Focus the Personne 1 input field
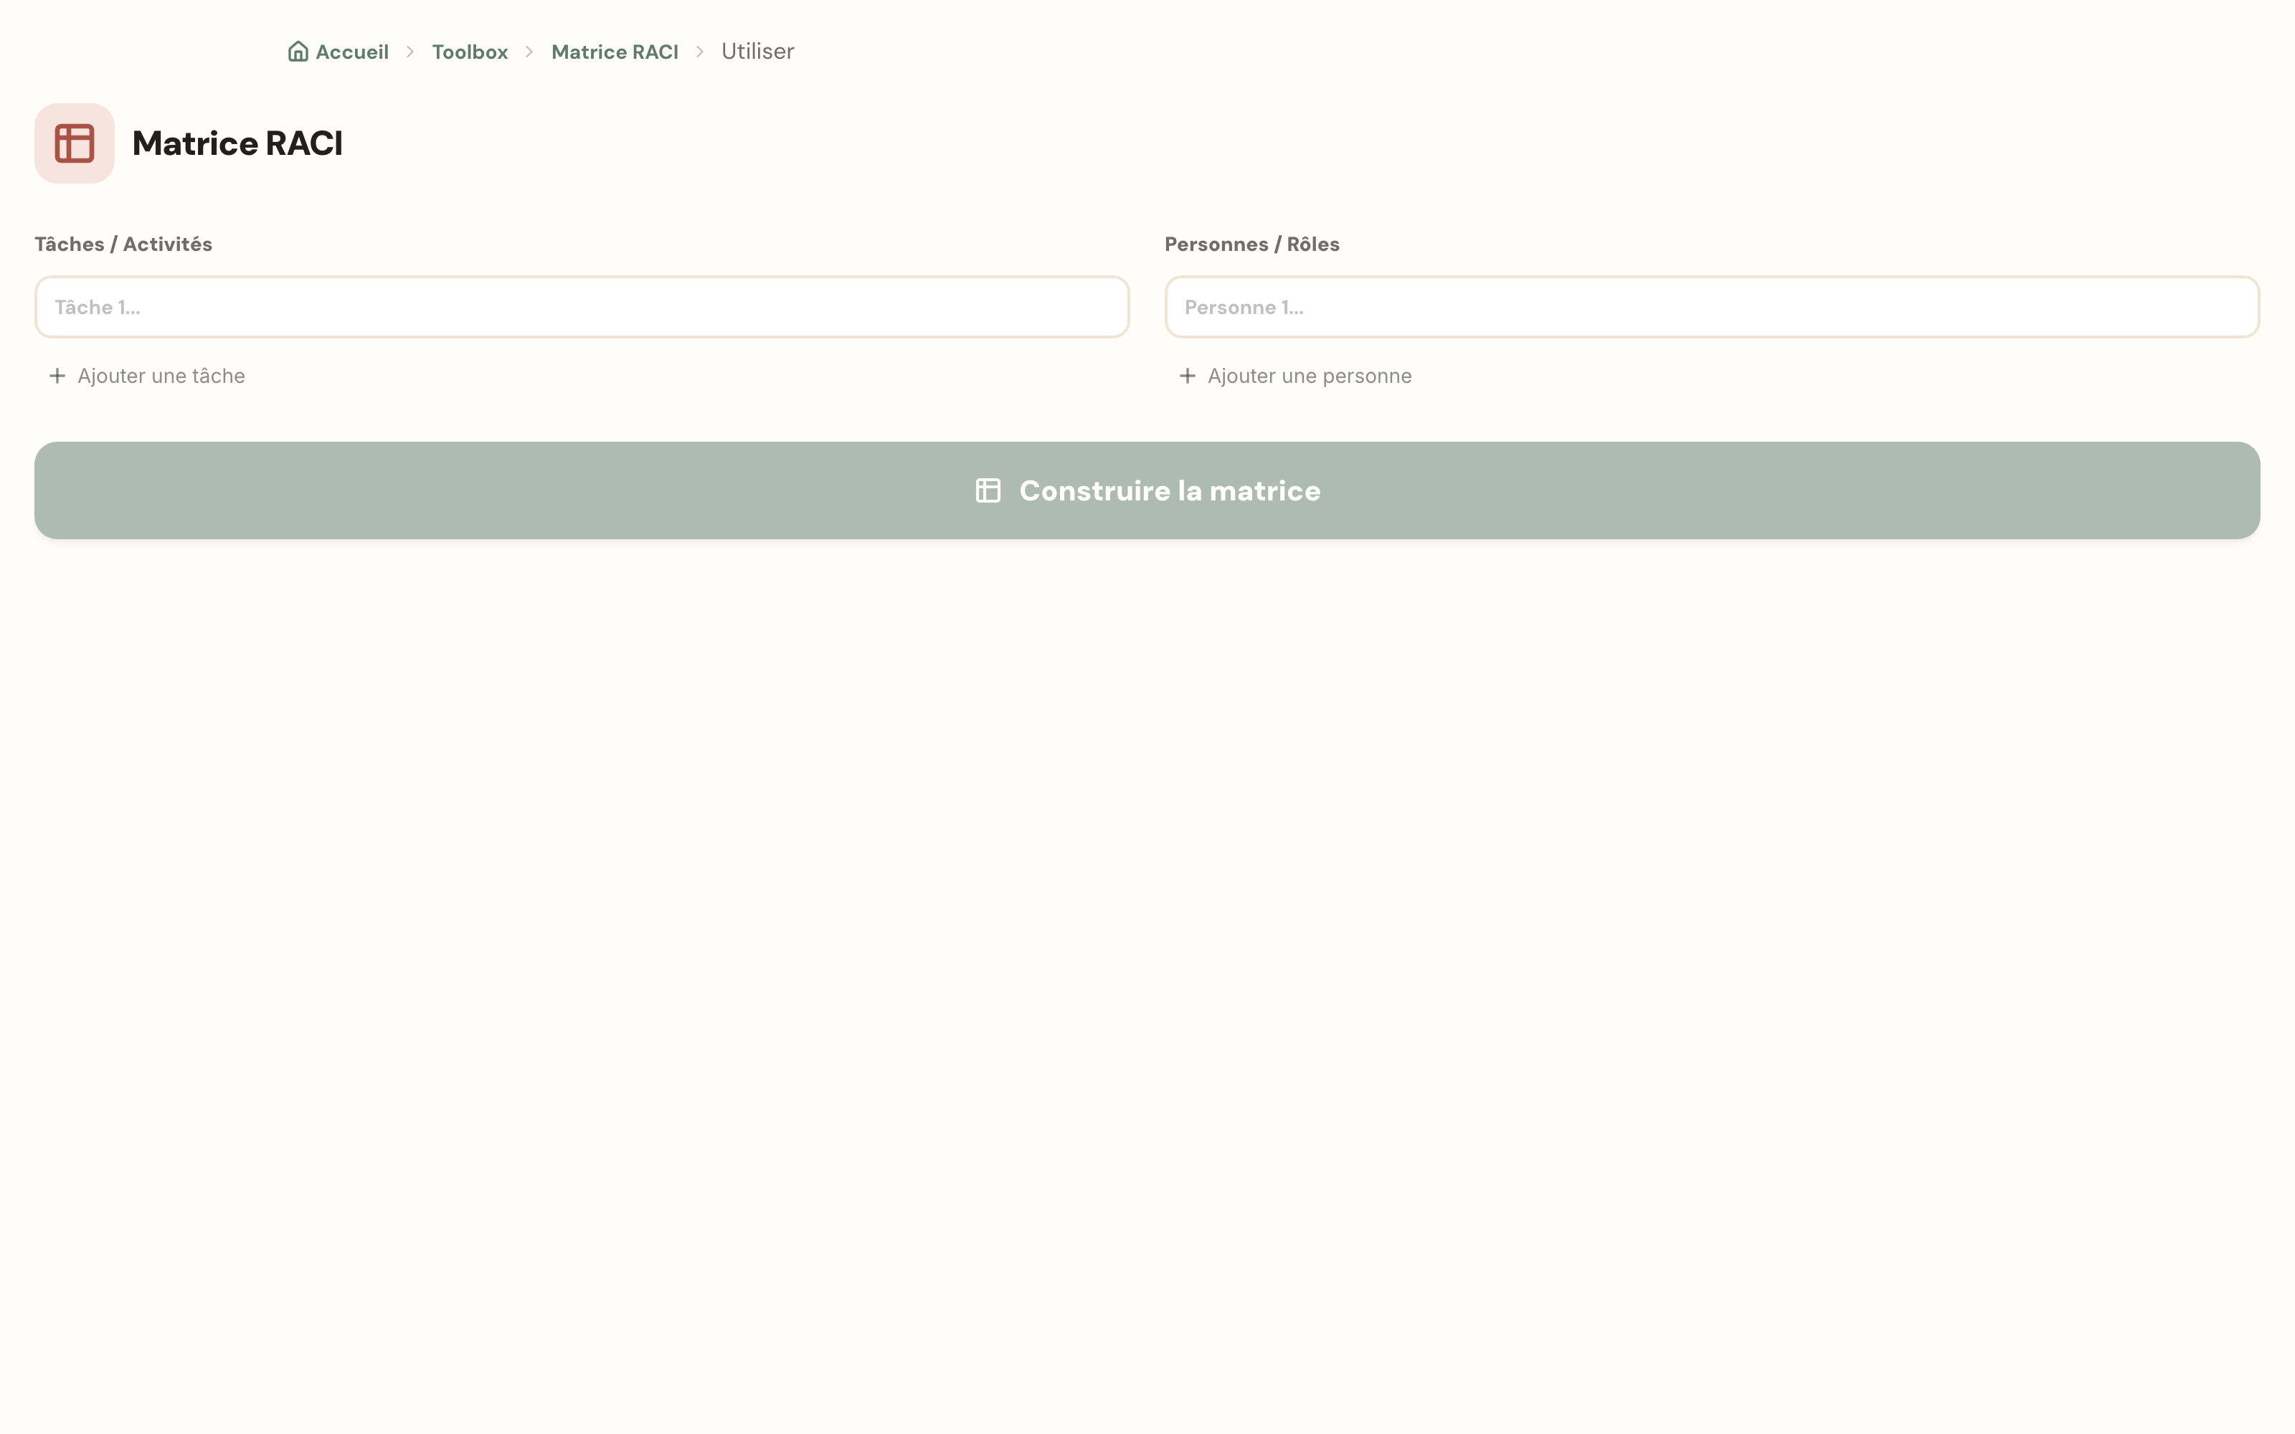This screenshot has width=2295, height=1434. 1712,308
